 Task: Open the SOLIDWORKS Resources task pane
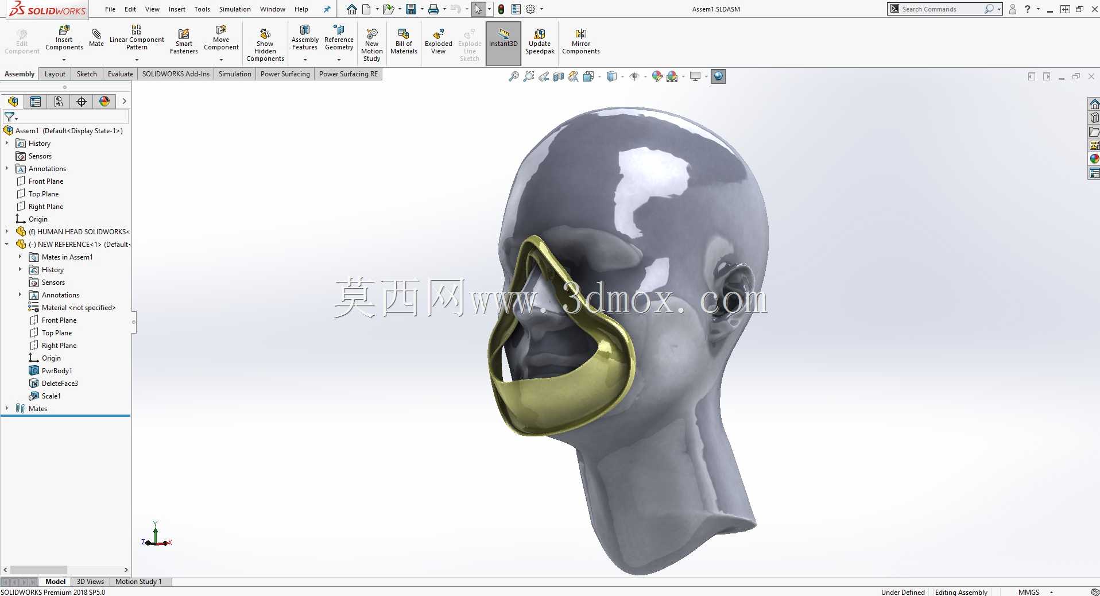[1094, 104]
